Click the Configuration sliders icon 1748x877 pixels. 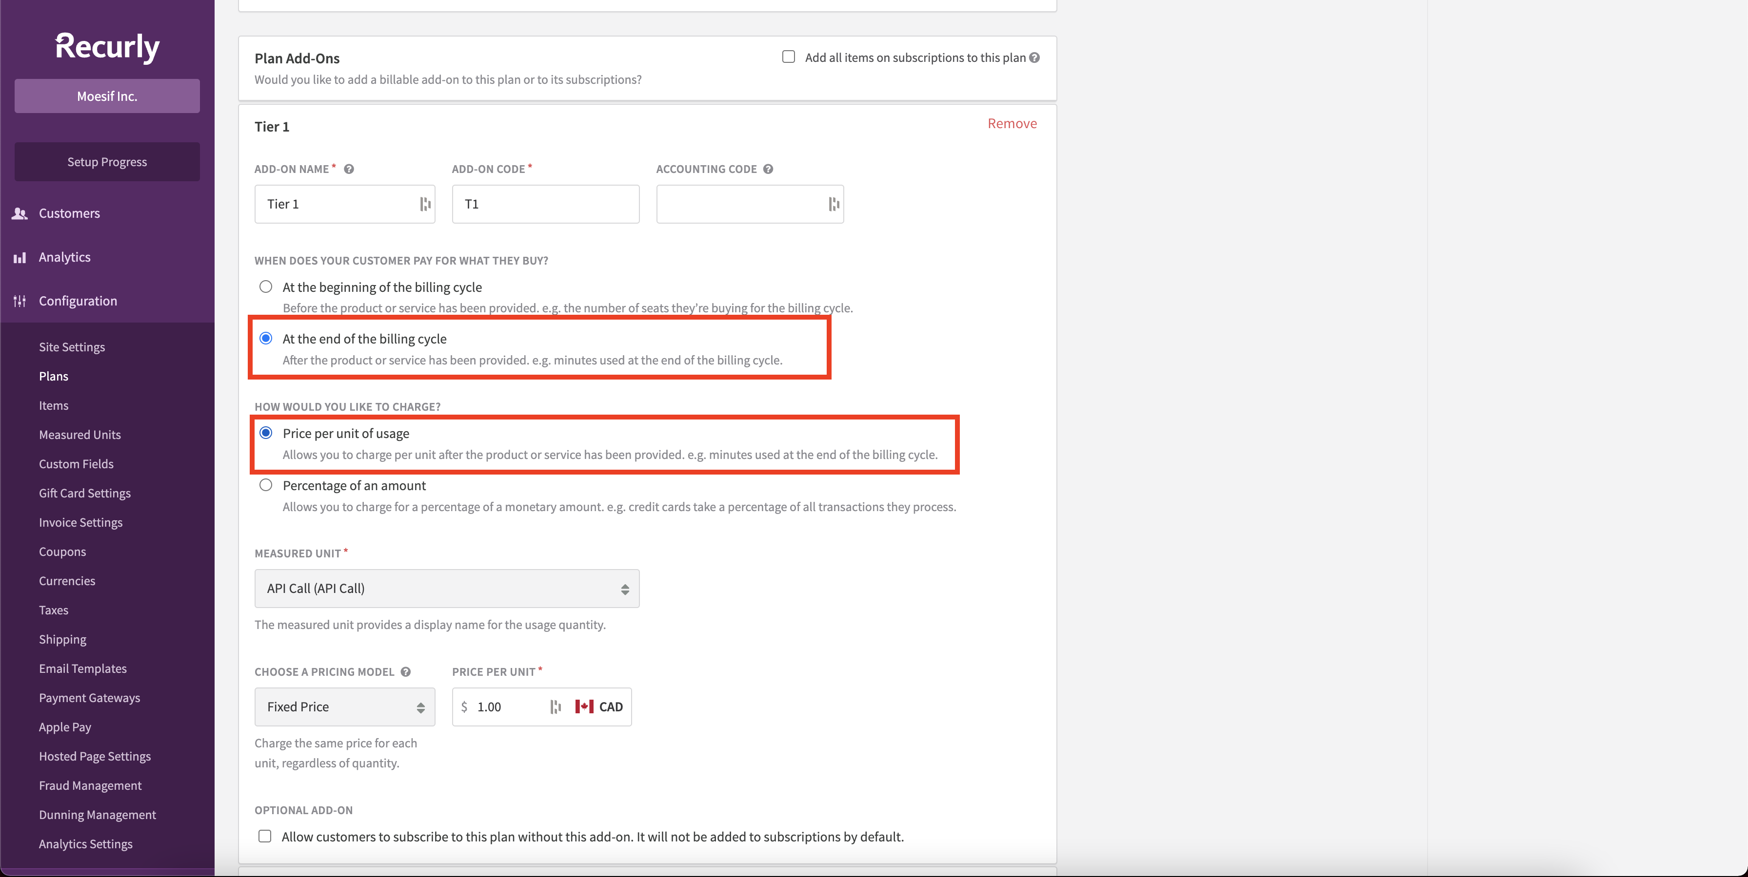coord(20,301)
